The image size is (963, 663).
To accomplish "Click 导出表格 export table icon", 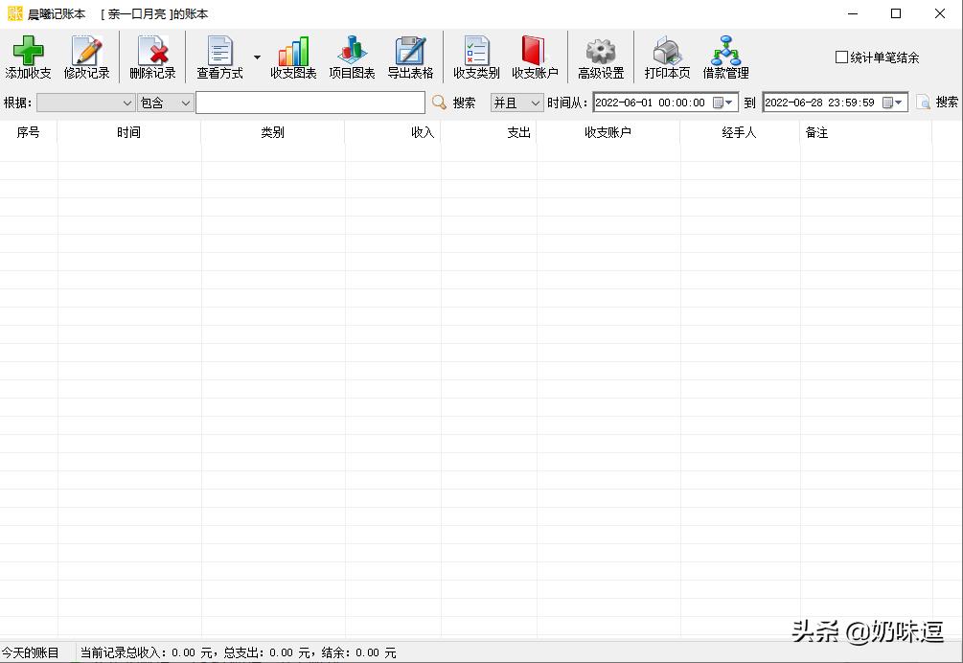I will 410,51.
